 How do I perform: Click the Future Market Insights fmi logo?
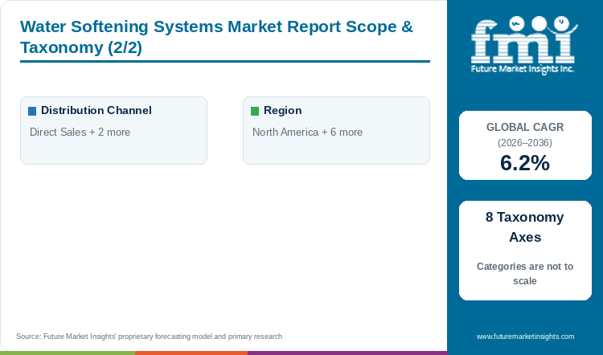[523, 44]
